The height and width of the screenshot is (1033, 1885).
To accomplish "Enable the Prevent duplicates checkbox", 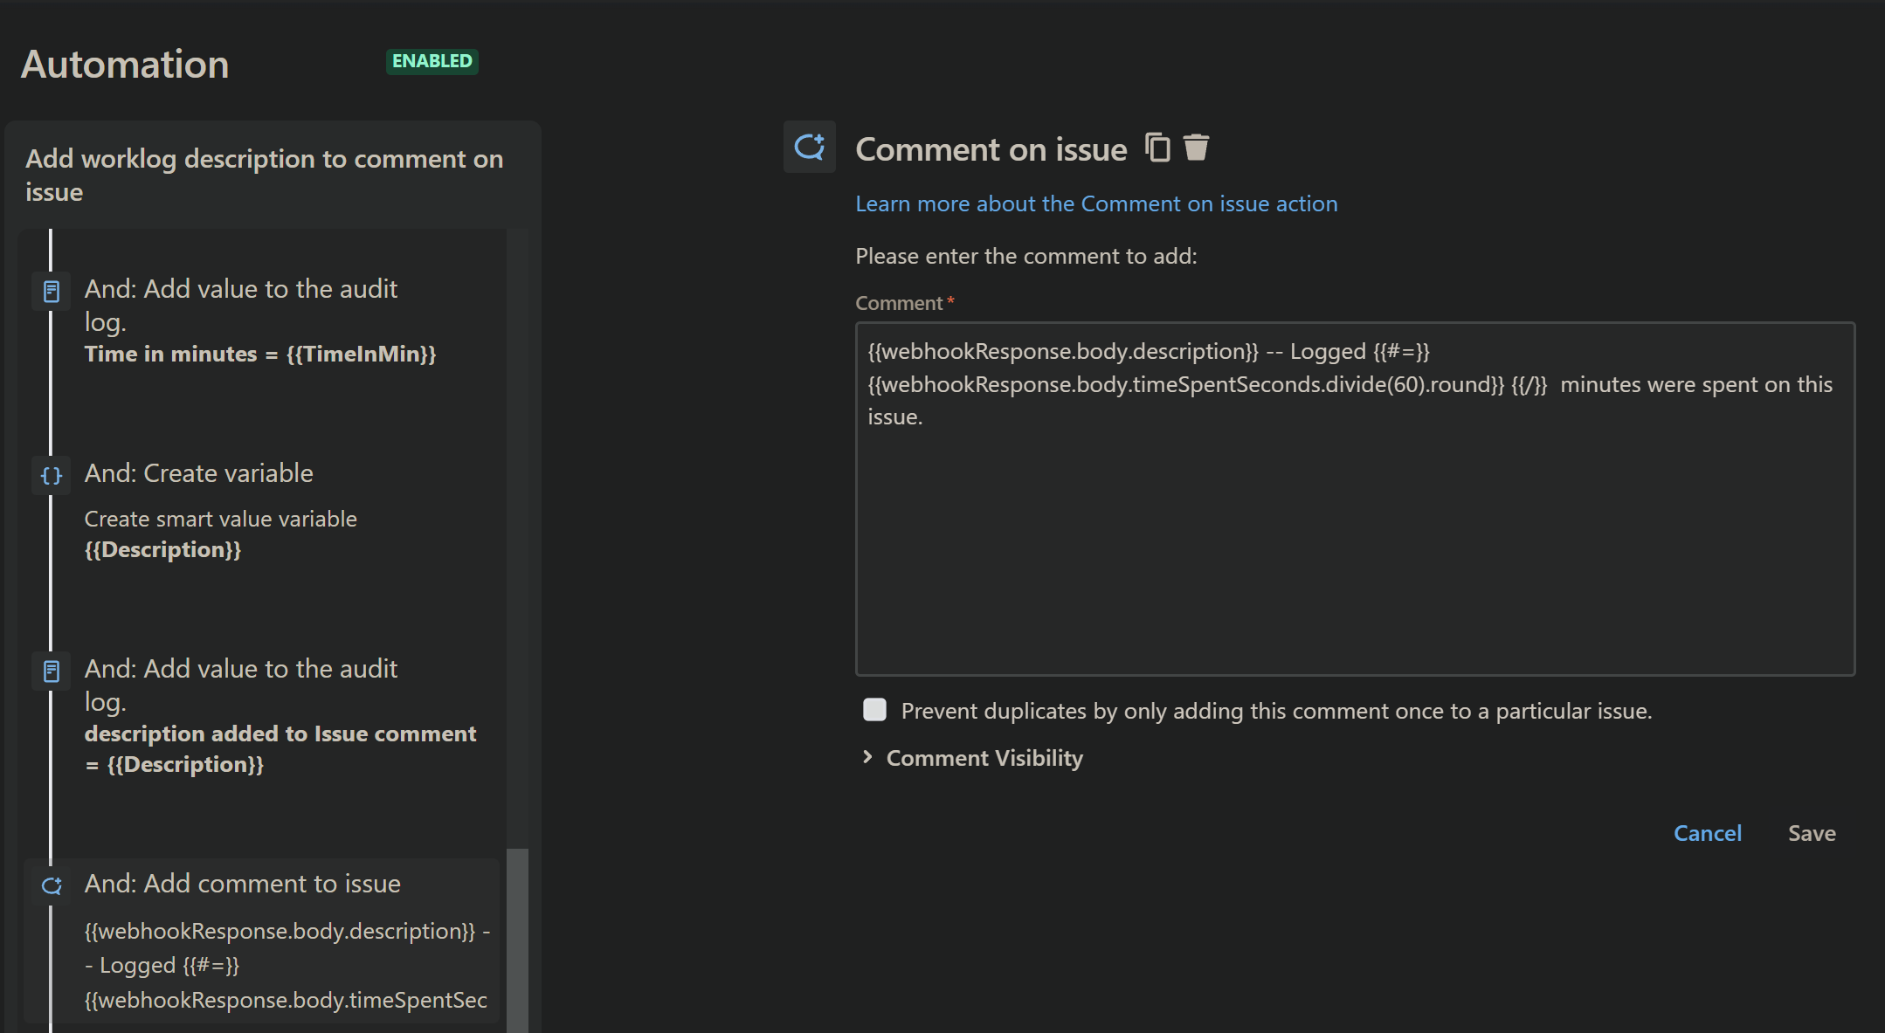I will pyautogui.click(x=874, y=710).
